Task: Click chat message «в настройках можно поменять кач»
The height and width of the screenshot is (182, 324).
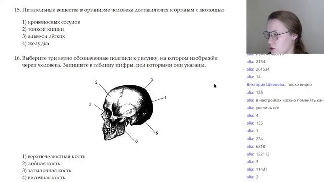Action: click(x=290, y=100)
